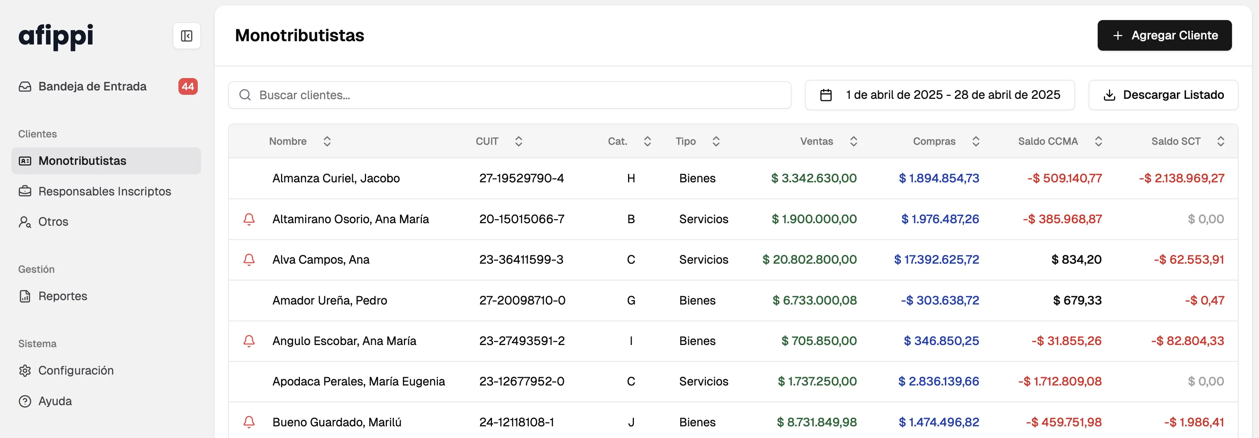Click the search magnifier icon
Viewport: 1259px width, 438px height.
pyautogui.click(x=245, y=95)
